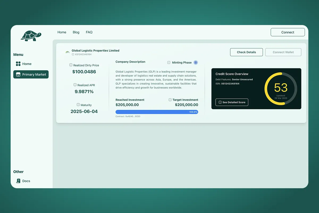Click the Connect Wallet button
This screenshot has width=319, height=213.
pos(283,52)
